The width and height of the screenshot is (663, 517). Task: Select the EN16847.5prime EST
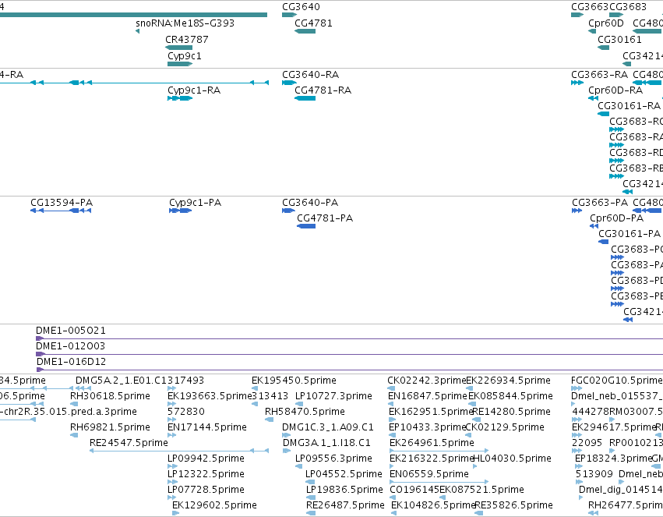tap(390, 404)
